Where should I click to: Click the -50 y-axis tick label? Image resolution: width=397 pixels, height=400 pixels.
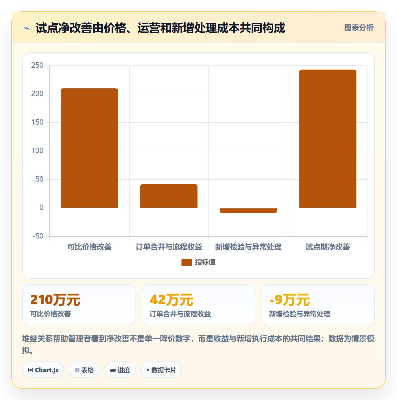click(x=38, y=236)
